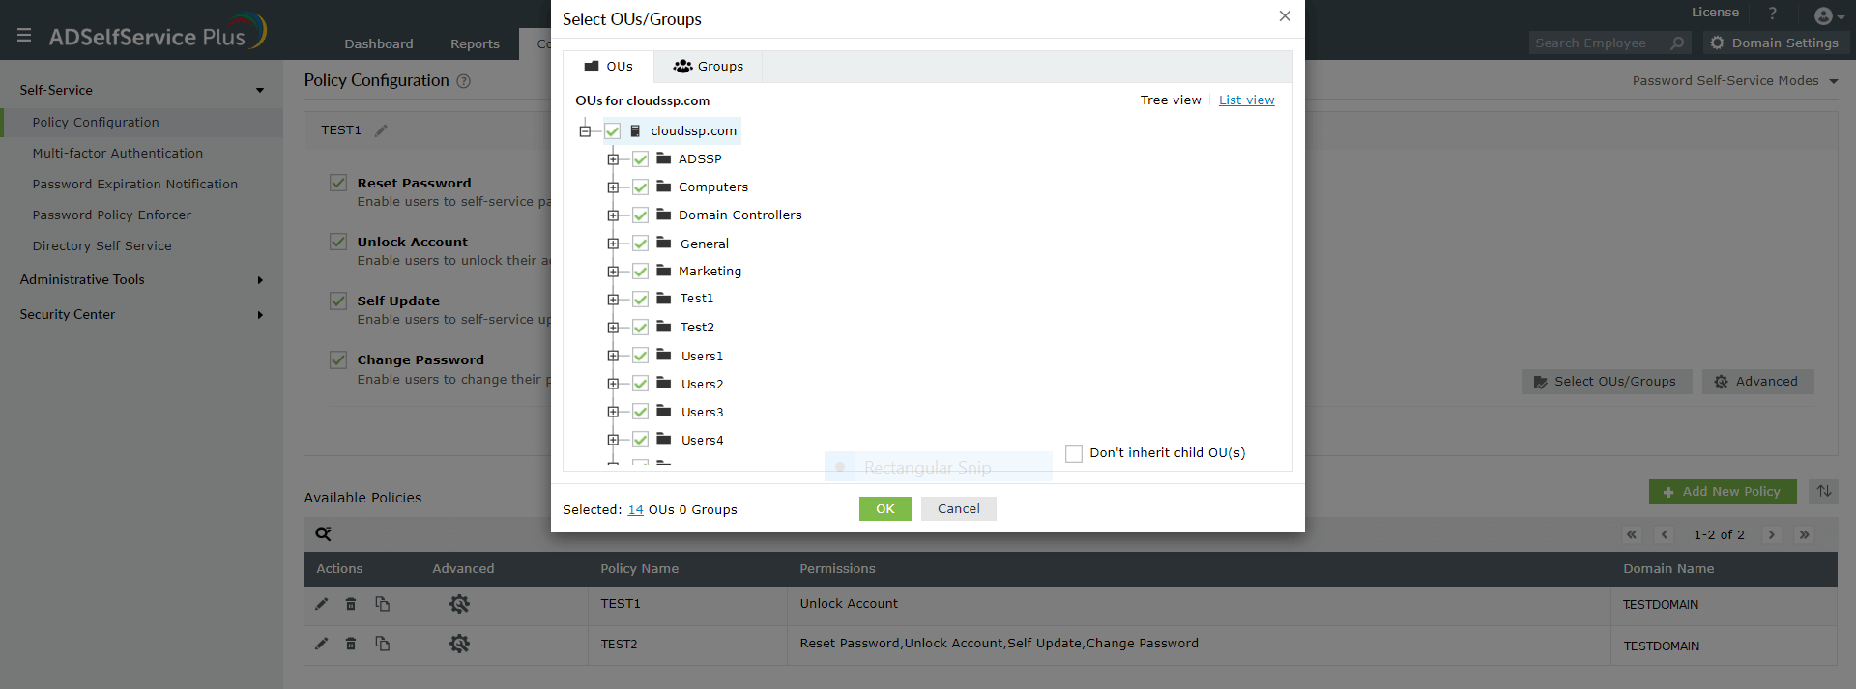Click Add New Policy button

[1723, 491]
